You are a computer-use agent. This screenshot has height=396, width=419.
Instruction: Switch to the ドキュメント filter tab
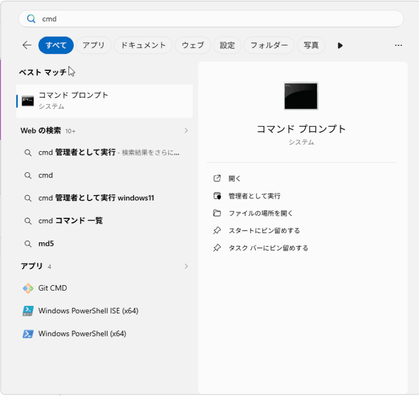pos(143,45)
